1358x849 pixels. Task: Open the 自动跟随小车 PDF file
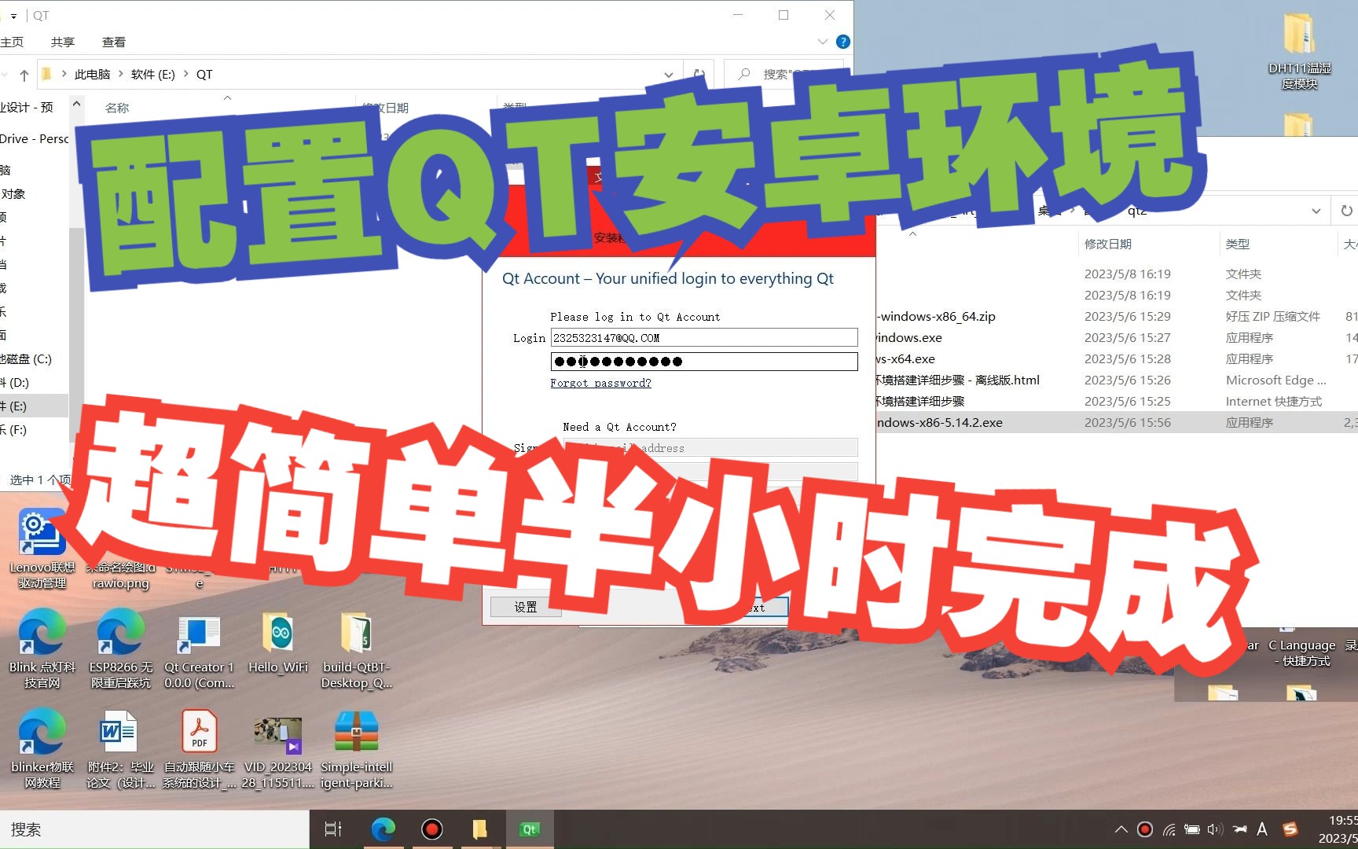click(x=199, y=731)
